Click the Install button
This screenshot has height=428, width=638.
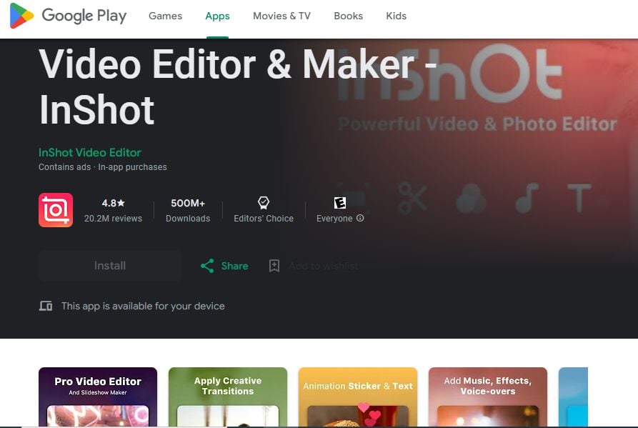point(109,265)
